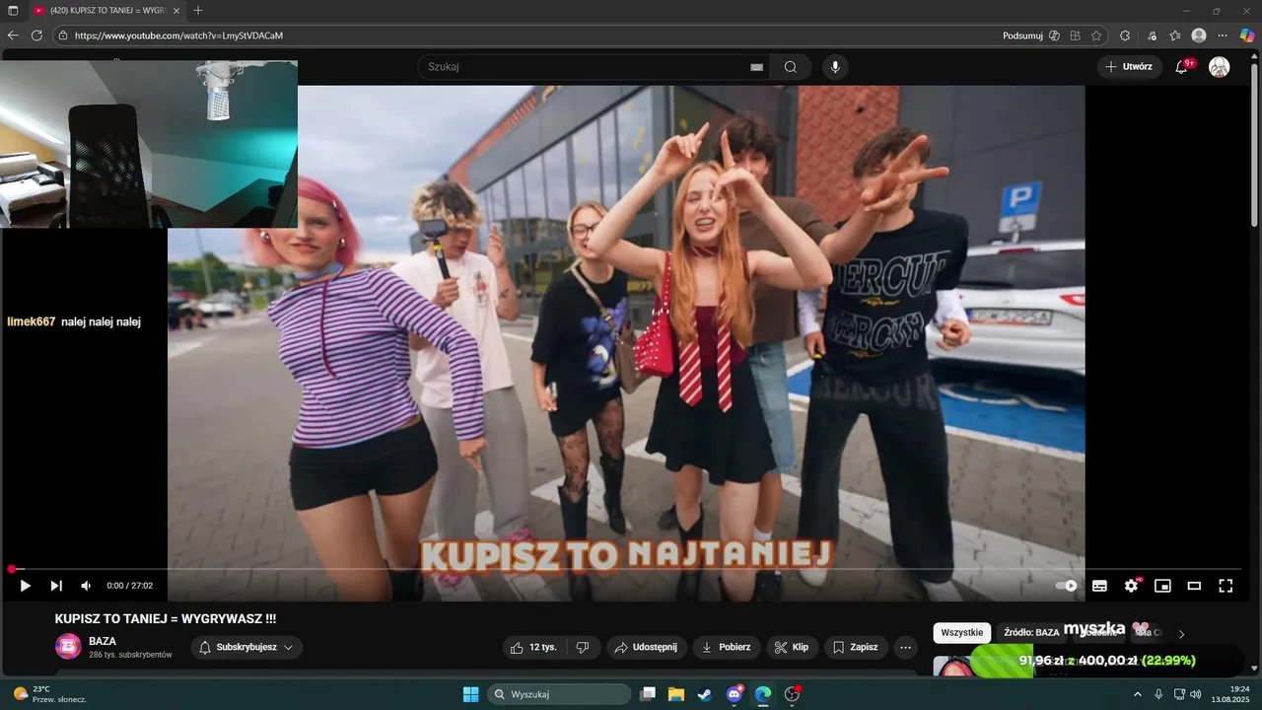Start voice search with microphone
1262x710 pixels.
click(x=835, y=67)
